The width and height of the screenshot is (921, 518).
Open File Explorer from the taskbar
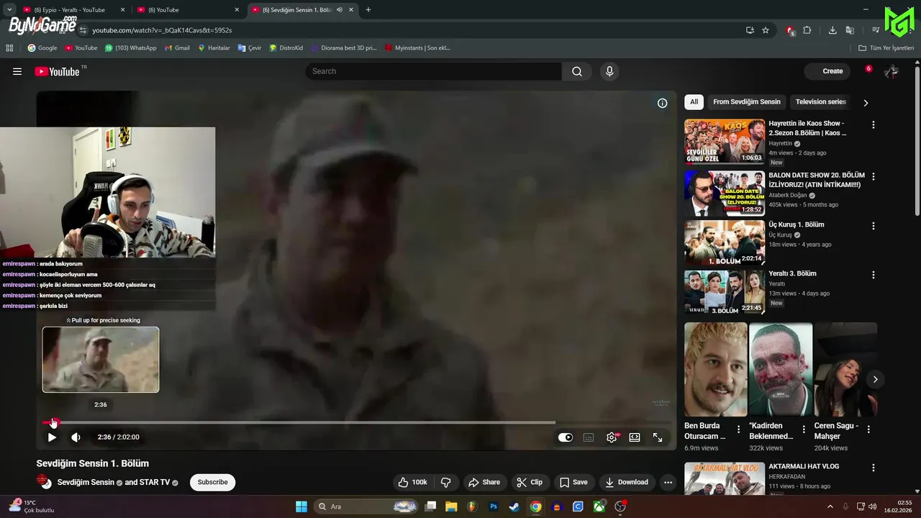[x=451, y=506]
